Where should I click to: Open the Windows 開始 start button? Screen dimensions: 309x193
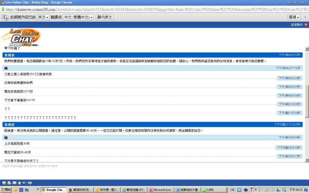point(6,190)
